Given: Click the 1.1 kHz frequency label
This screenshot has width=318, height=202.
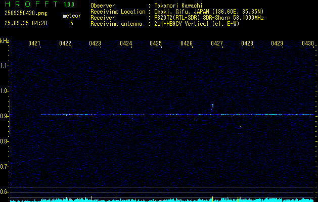Looking at the screenshot, I should click(4, 66).
